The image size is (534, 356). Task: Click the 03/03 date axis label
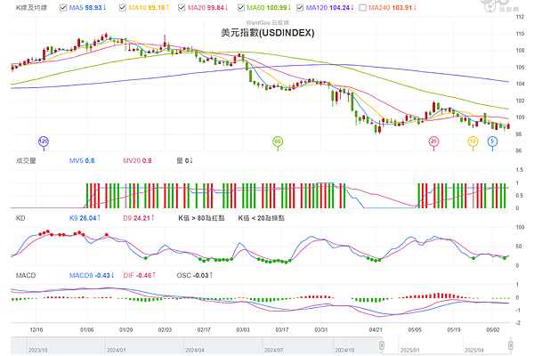[243, 330]
